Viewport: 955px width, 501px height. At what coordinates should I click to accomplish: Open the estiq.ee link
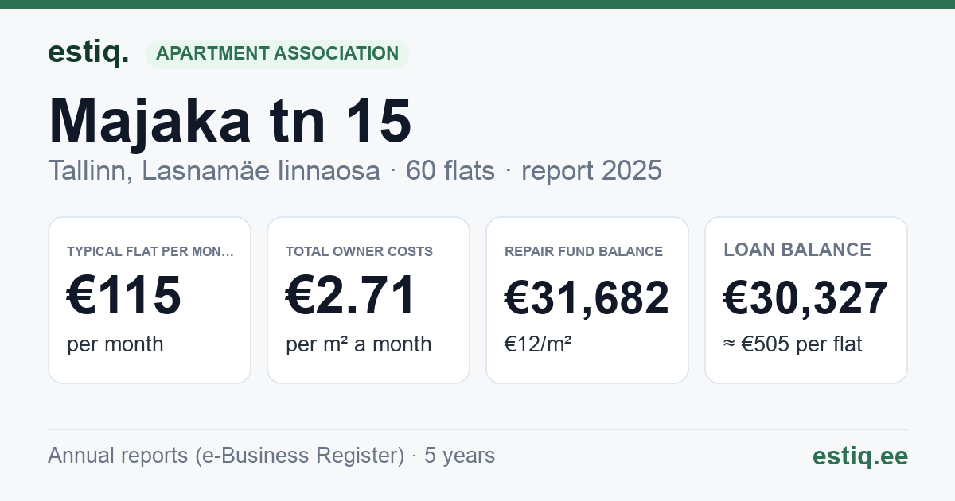click(x=860, y=456)
